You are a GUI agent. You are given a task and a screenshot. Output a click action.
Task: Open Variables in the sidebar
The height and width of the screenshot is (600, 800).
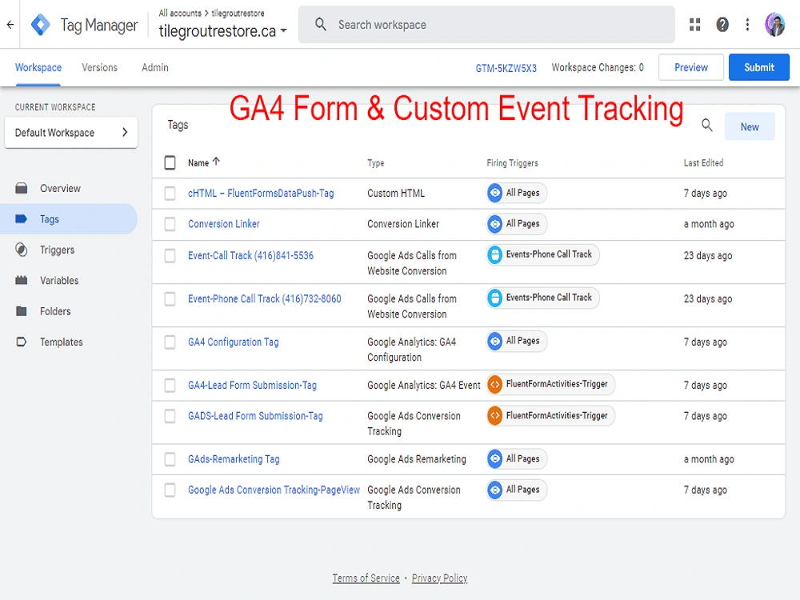59,281
